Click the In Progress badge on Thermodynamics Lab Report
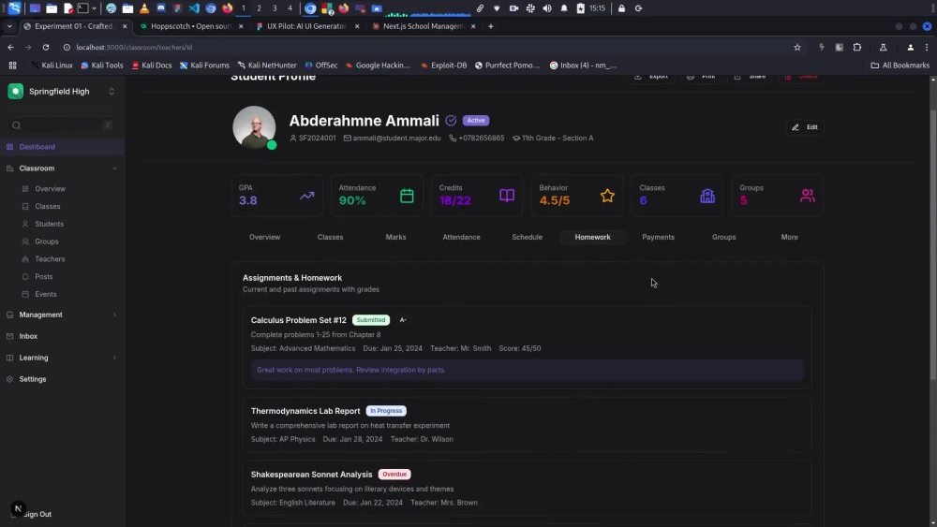 pyautogui.click(x=386, y=411)
